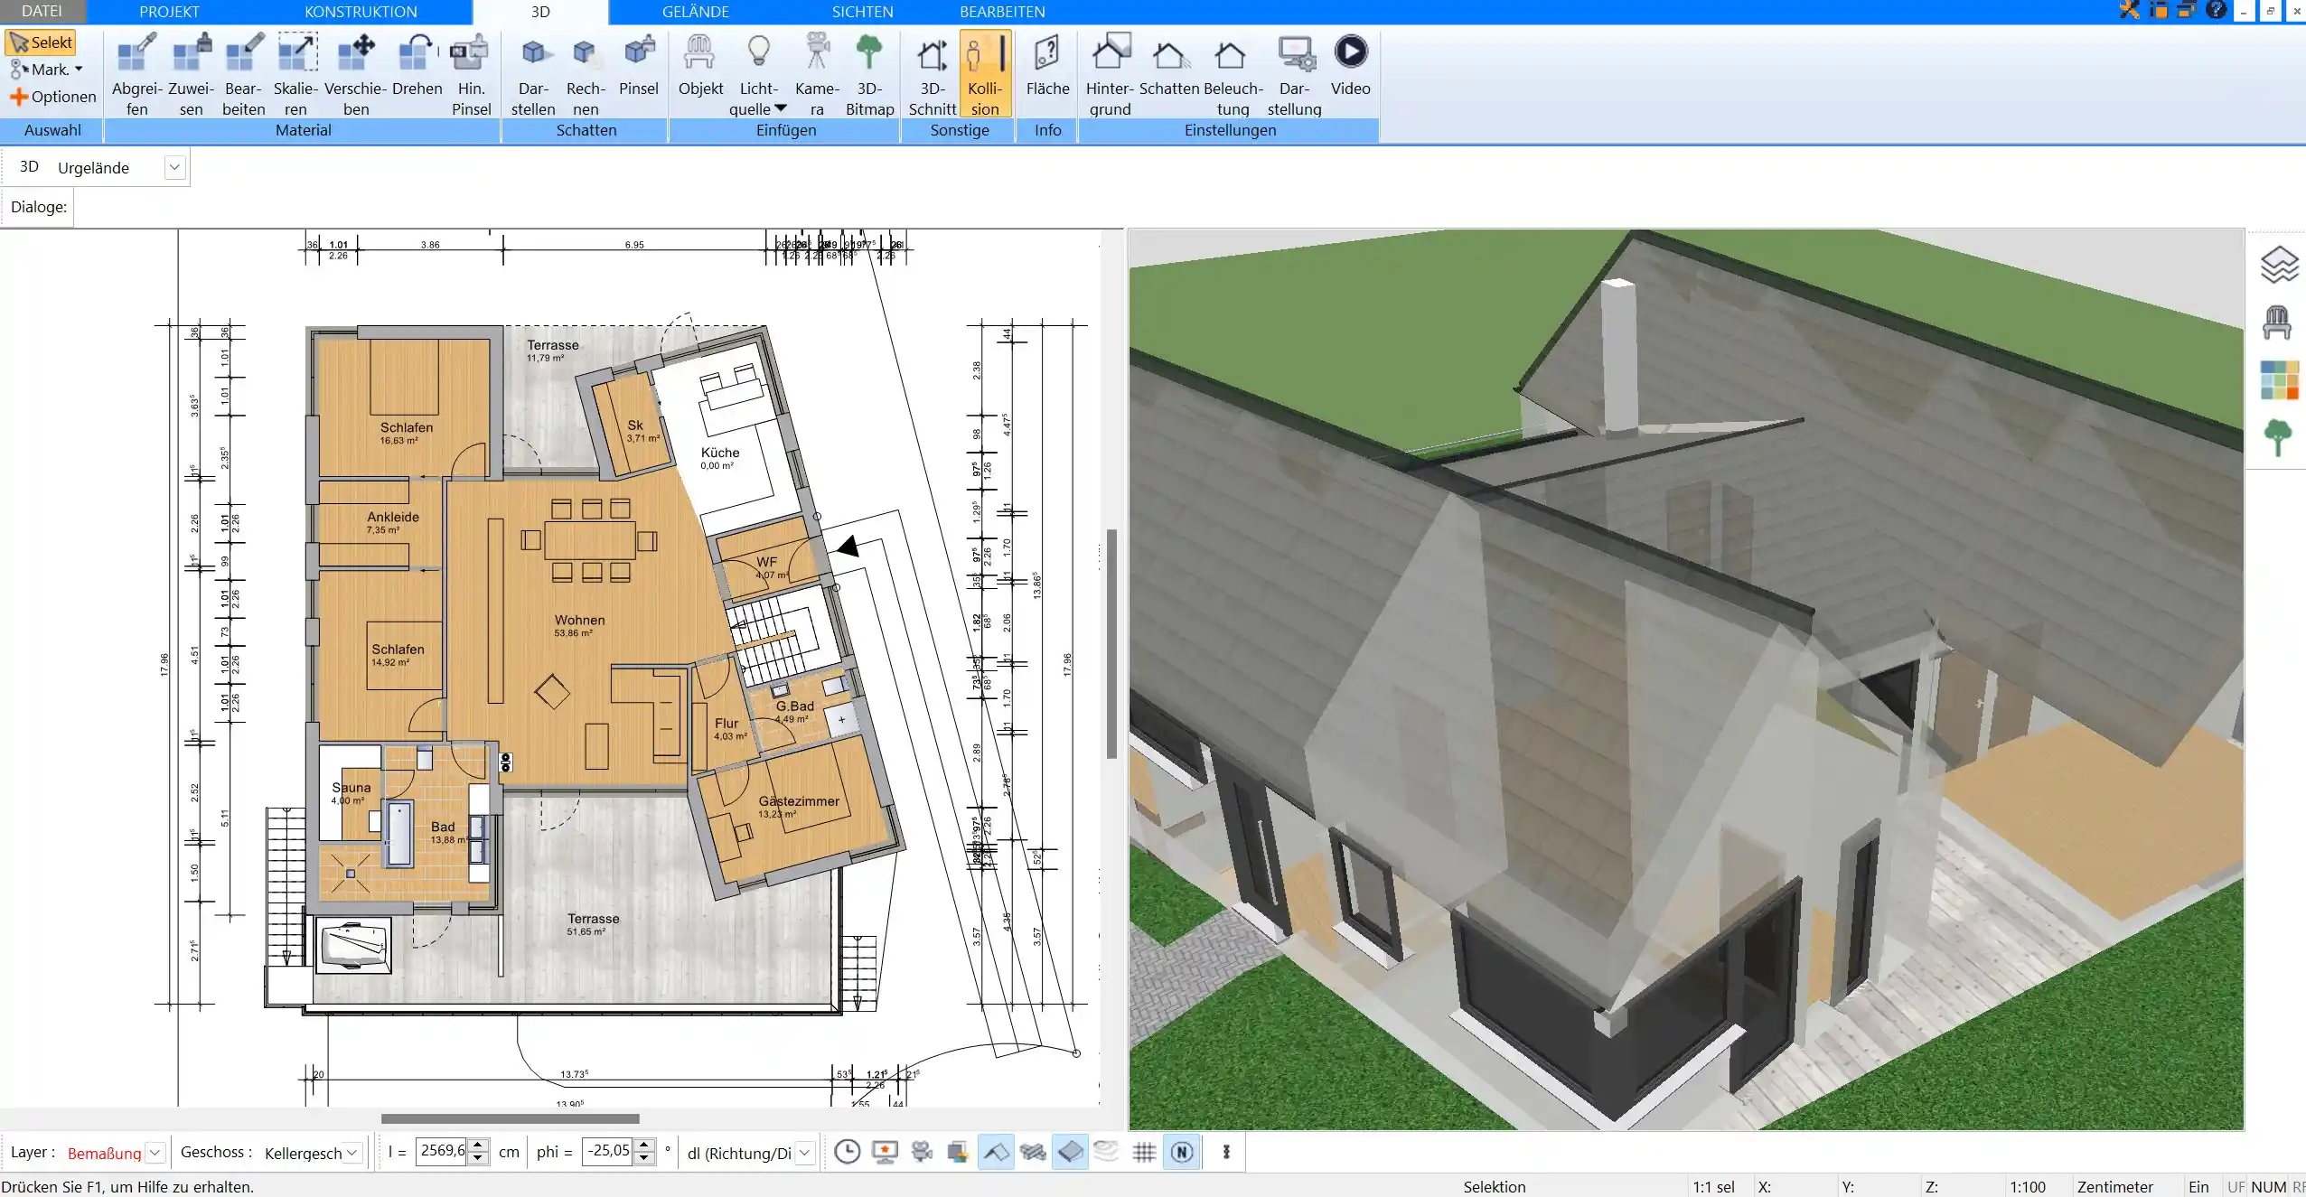Open the Urgelände dropdown
2306x1197 pixels.
click(x=174, y=168)
